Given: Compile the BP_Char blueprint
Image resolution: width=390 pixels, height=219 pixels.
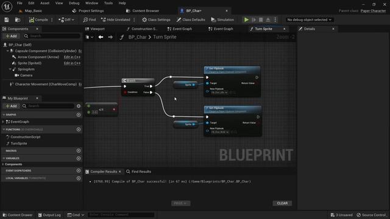Looking at the screenshot, I should tap(38, 19).
